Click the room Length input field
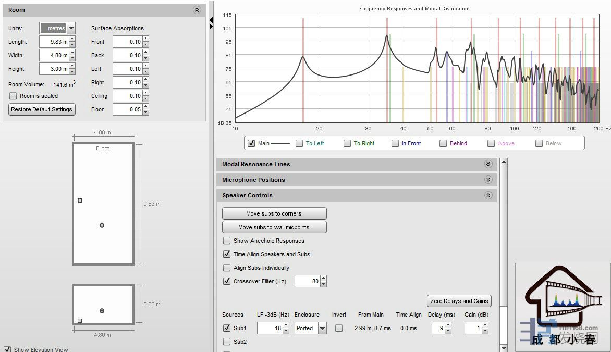Viewport: 611px width, 352px height. coord(54,42)
